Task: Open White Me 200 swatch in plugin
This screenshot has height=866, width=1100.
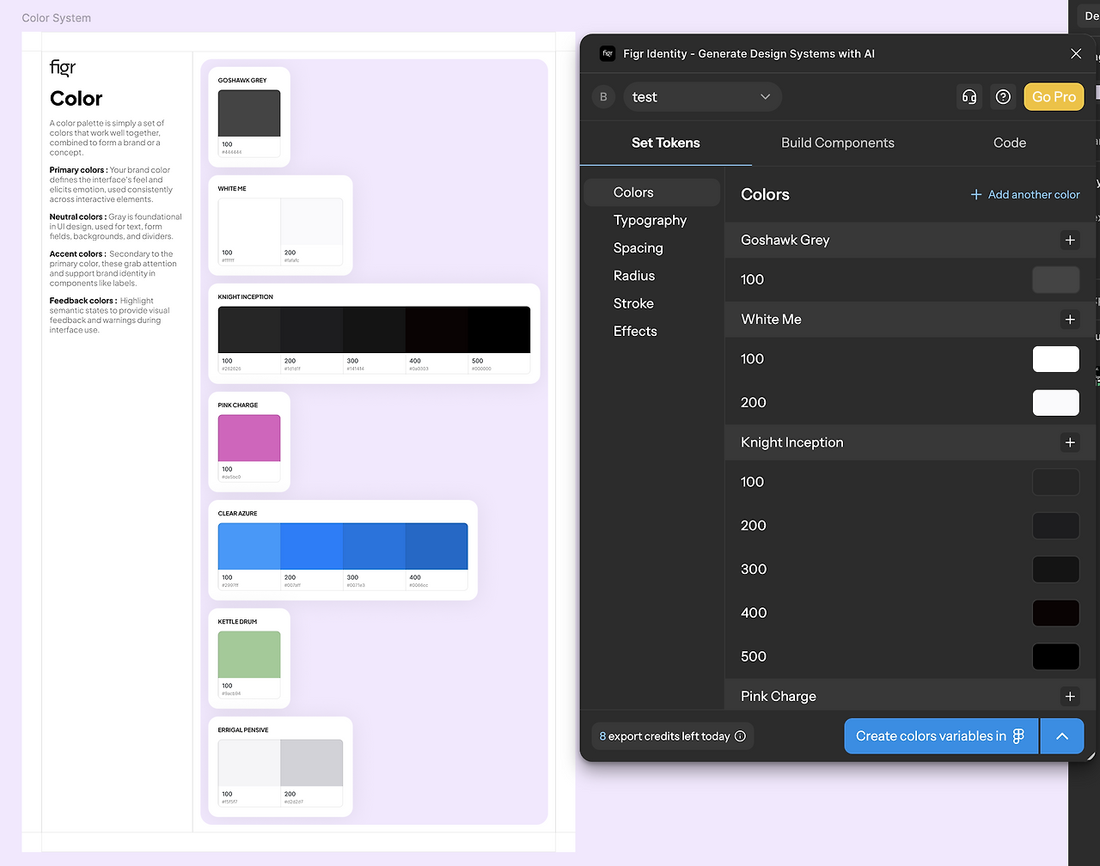Action: pos(1056,403)
